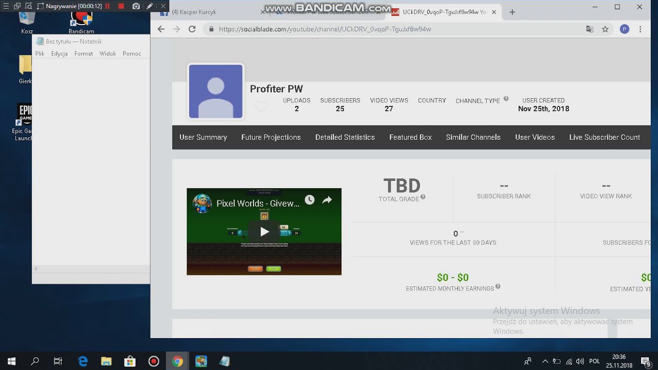Screen dimensions: 658x370
Task: Open the Featured Box tab
Action: (x=410, y=137)
